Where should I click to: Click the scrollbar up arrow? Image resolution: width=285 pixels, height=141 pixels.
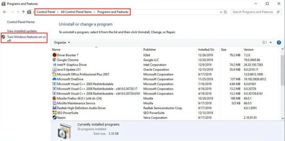pos(282,49)
